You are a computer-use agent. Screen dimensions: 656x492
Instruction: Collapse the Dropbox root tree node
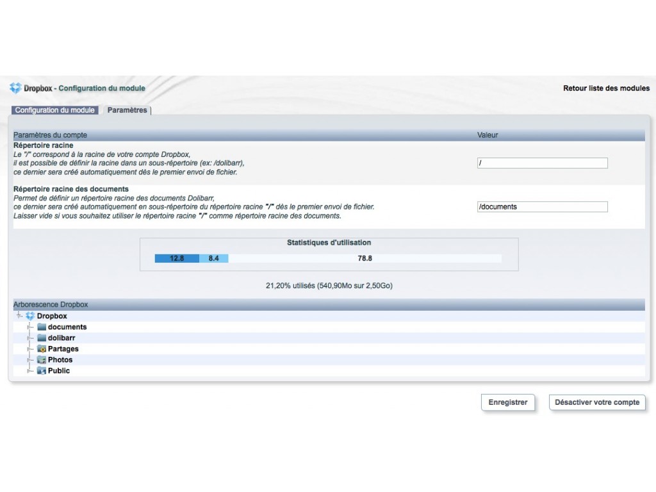pos(19,315)
